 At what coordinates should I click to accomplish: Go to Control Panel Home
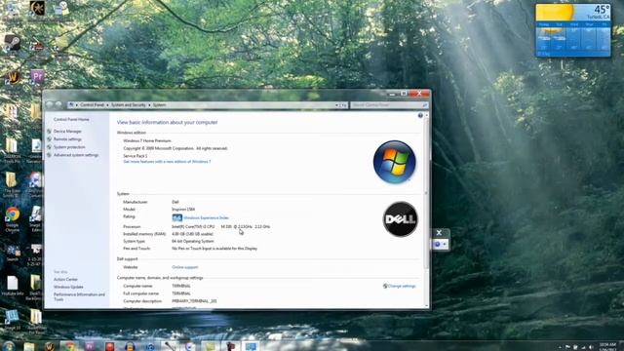[x=71, y=119]
